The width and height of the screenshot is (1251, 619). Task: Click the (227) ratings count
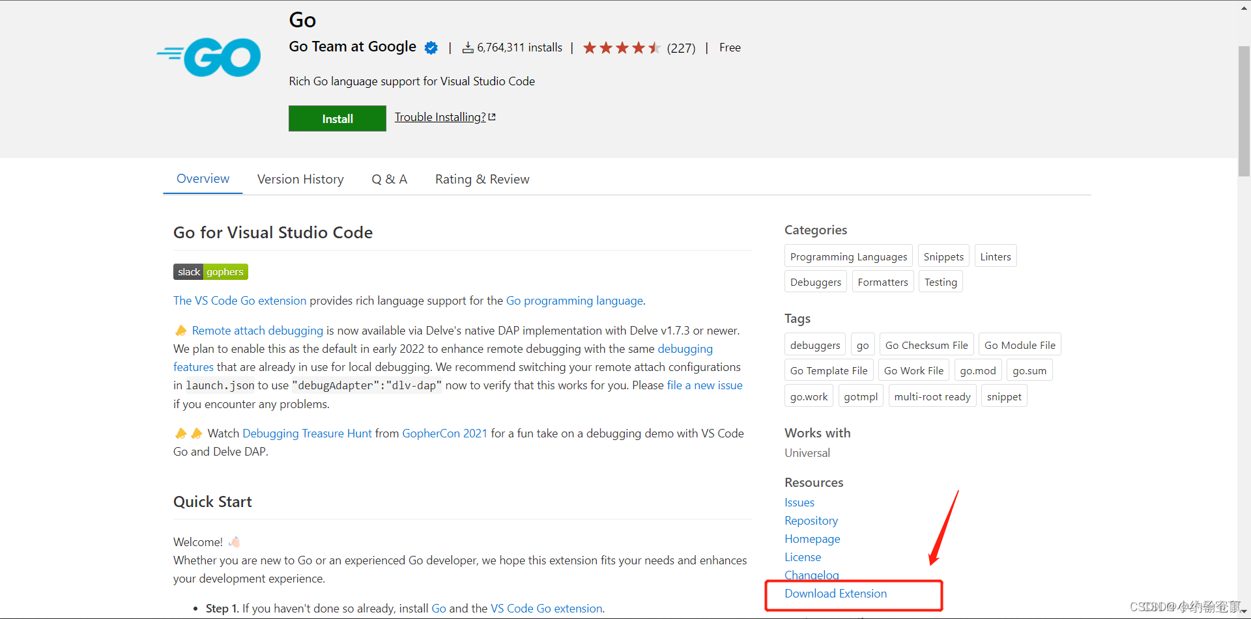682,48
